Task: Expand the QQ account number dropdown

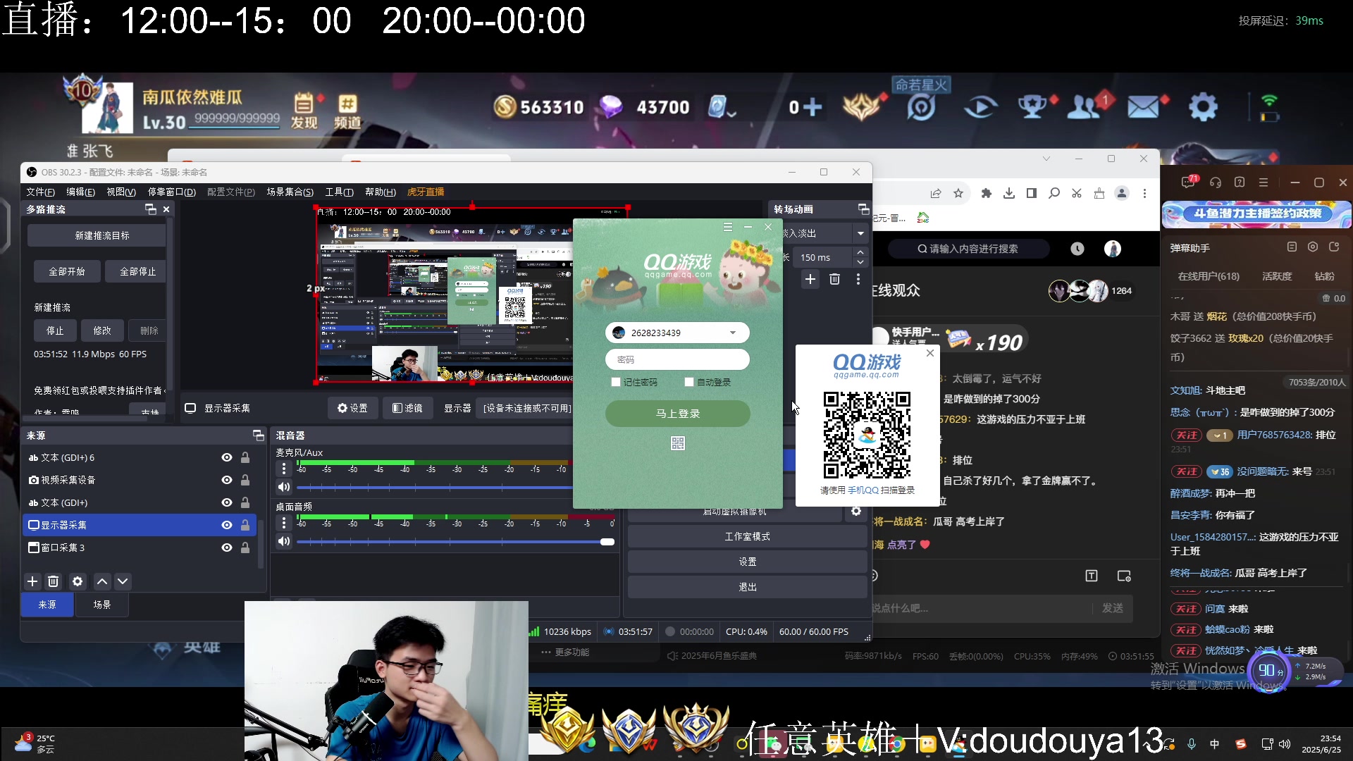Action: pyautogui.click(x=733, y=333)
